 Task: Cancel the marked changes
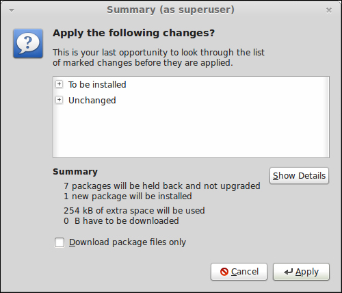point(239,272)
